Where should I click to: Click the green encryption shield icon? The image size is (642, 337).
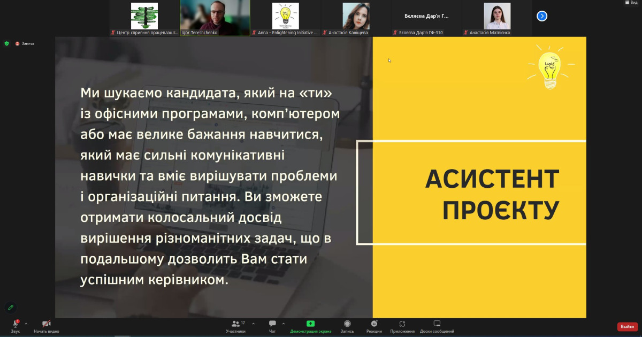click(x=6, y=43)
